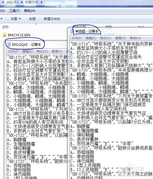Click line "HX-1719" in 单选题 Notepad
Image resolution: width=153 pixels, height=179 pixels.
pos(112,44)
